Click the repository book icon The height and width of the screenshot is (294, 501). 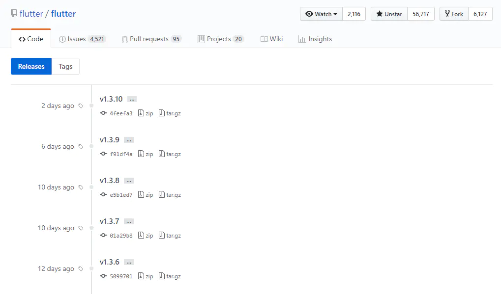point(14,13)
